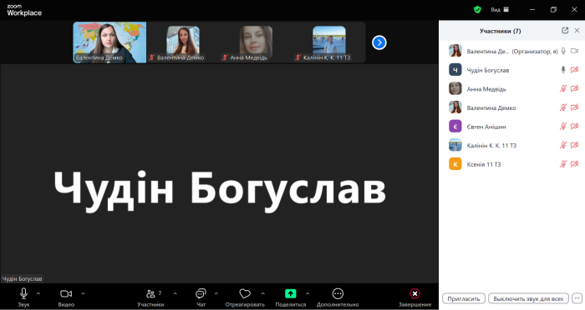
Task: Select the first Валентина Демко live video thumbnail
Action: [109, 42]
